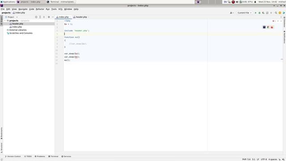Click the EN keyboard layout indicator

coord(225,2)
